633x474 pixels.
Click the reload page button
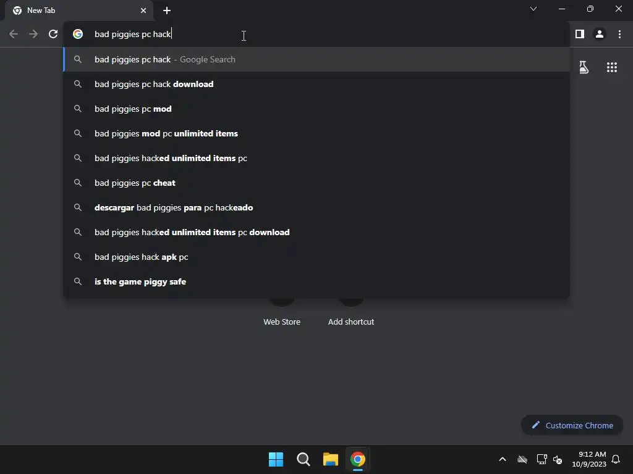53,35
